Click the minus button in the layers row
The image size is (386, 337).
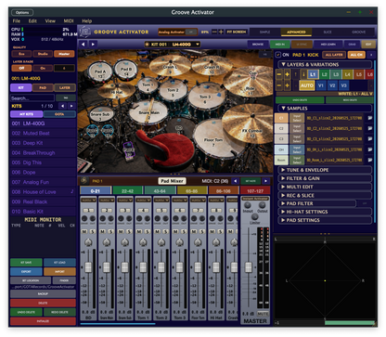(278, 74)
